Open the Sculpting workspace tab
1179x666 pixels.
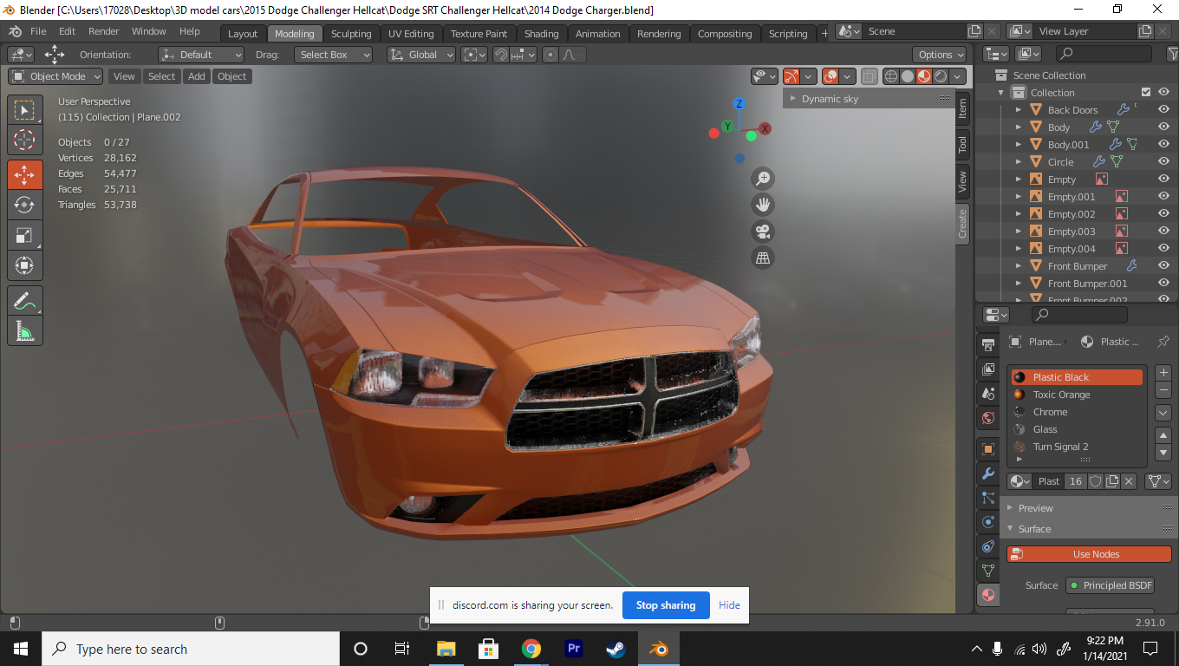click(x=351, y=34)
